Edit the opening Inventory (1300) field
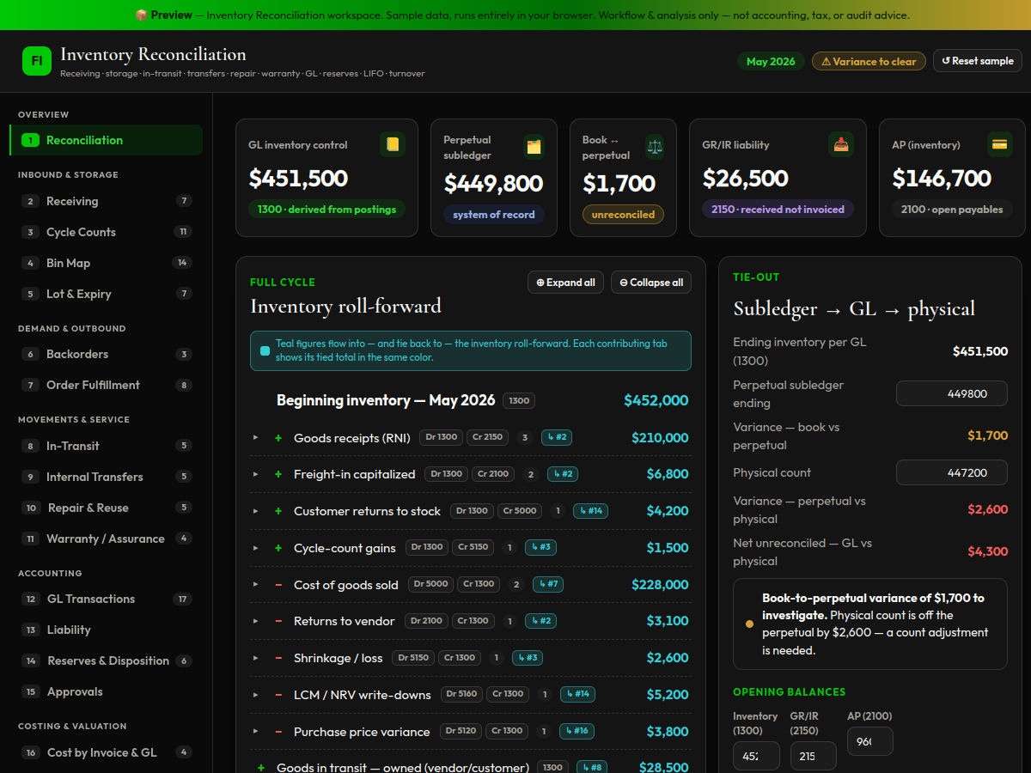 (756, 756)
